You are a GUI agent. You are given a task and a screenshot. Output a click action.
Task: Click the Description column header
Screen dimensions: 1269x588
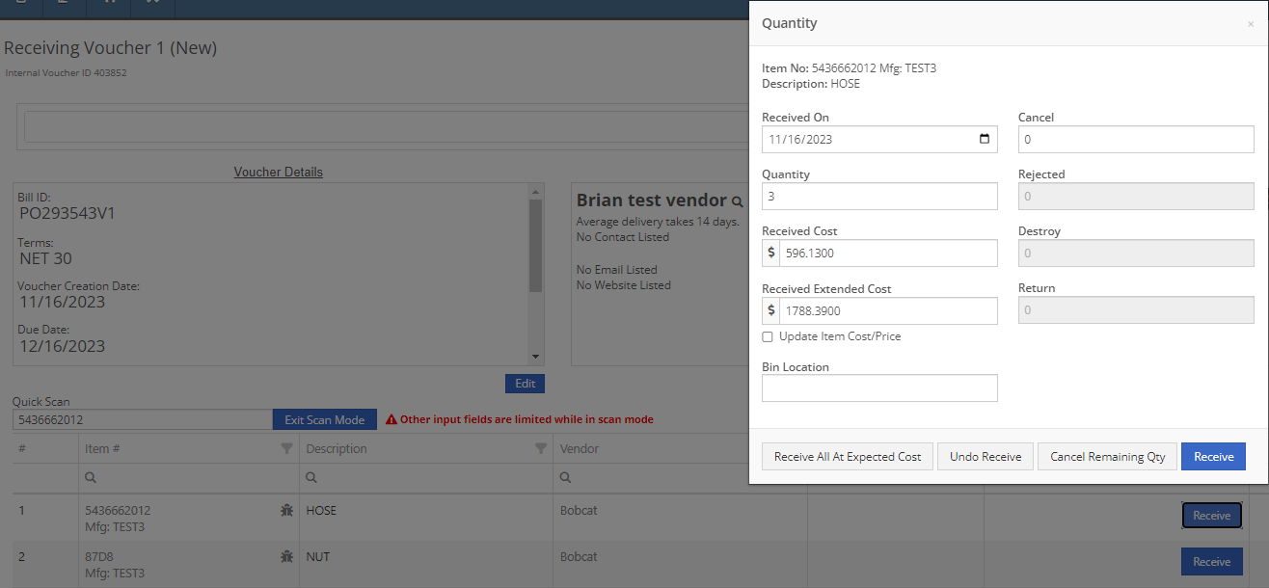click(x=337, y=448)
